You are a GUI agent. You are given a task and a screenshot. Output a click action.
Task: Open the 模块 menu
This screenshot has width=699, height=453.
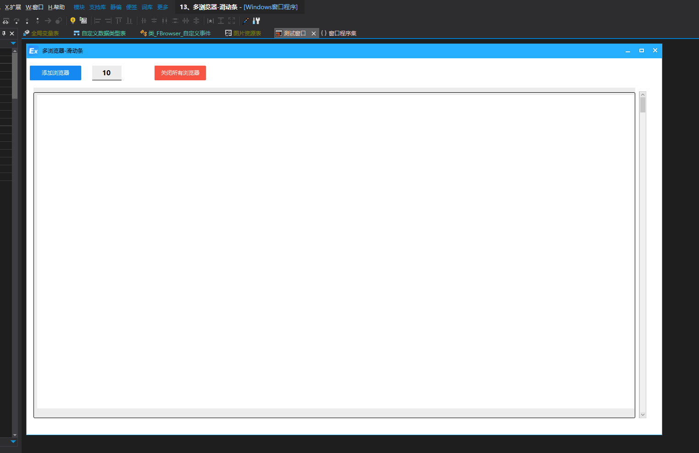[x=79, y=7]
